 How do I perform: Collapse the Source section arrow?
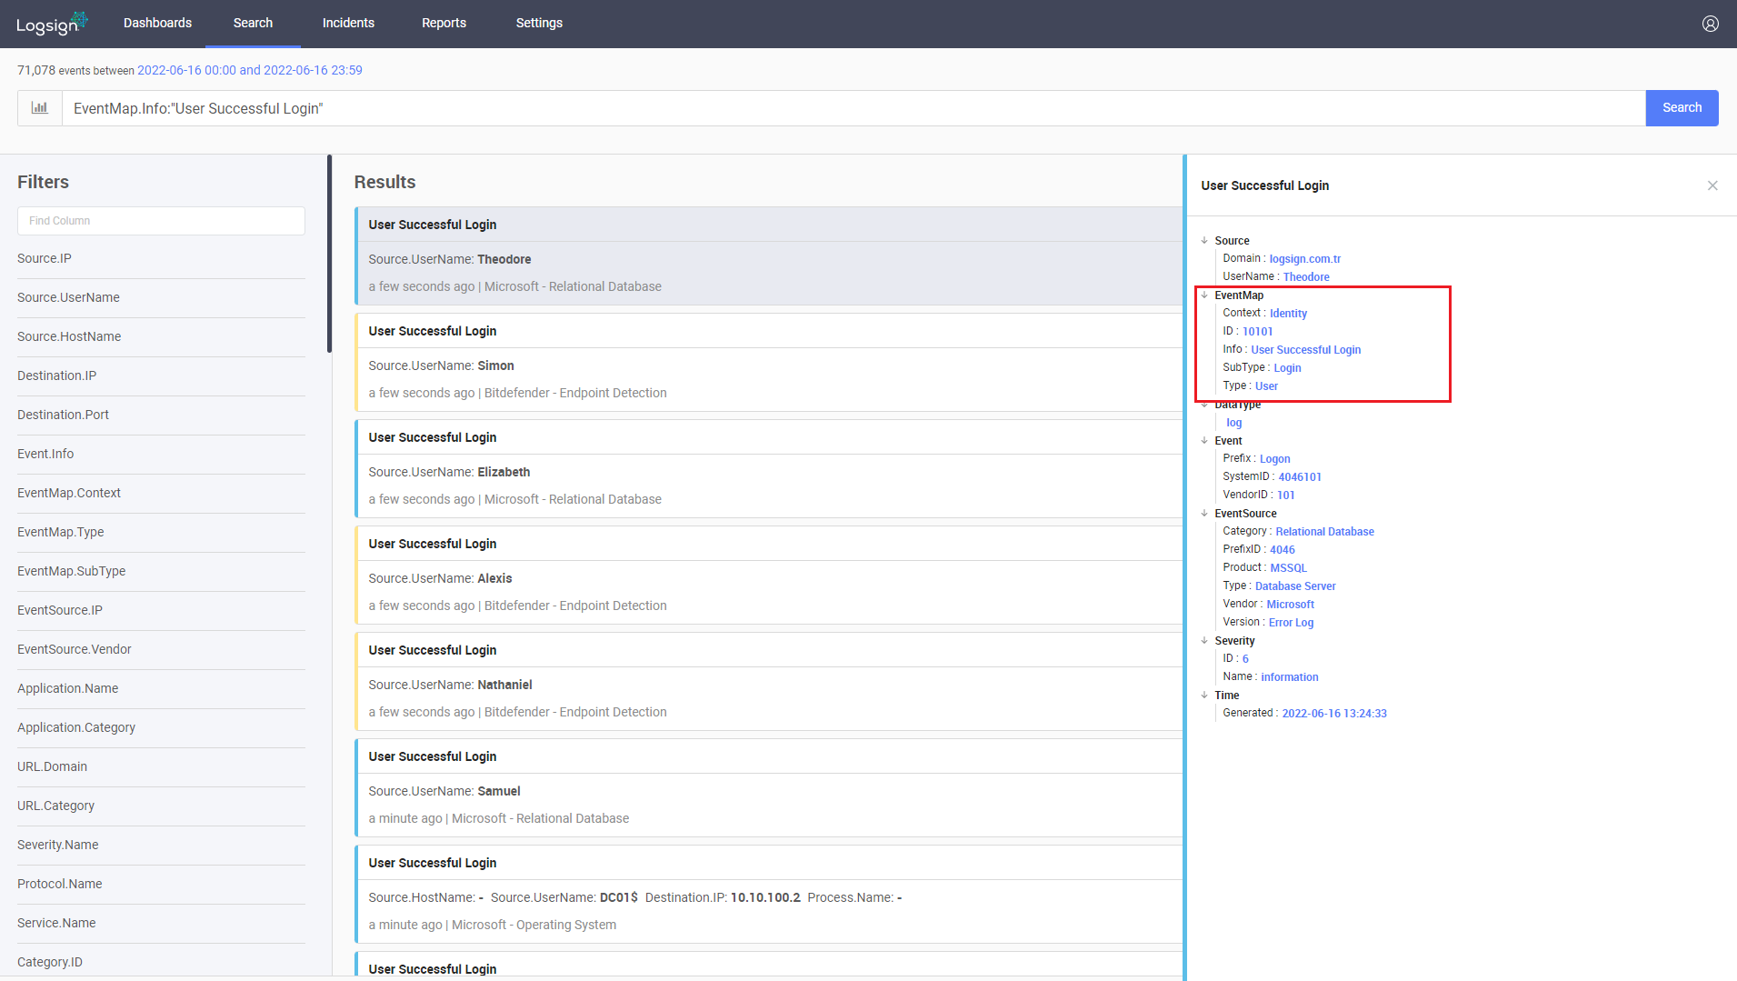click(1204, 241)
